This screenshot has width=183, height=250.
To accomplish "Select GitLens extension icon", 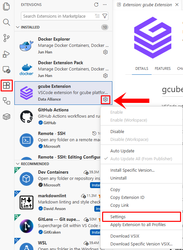I will 27,226.
